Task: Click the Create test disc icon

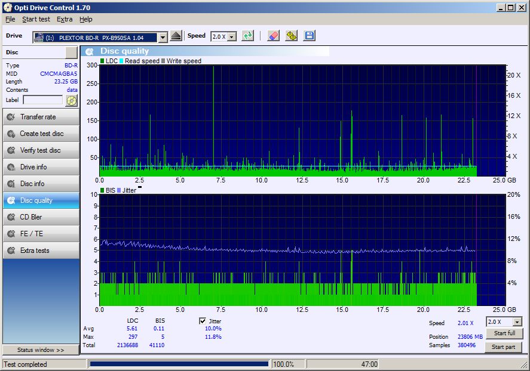Action: coord(11,134)
